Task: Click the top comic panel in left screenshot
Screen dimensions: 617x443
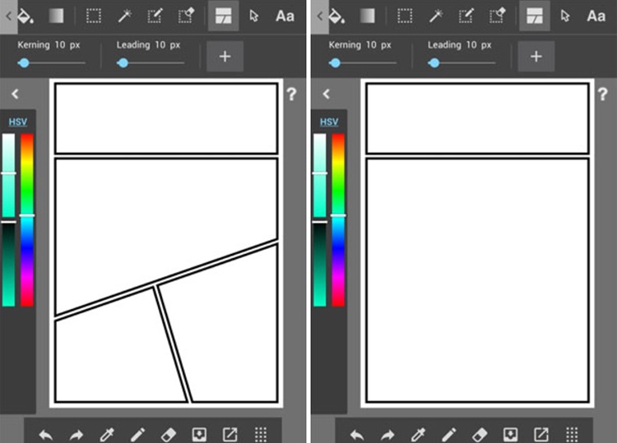Action: 166,118
